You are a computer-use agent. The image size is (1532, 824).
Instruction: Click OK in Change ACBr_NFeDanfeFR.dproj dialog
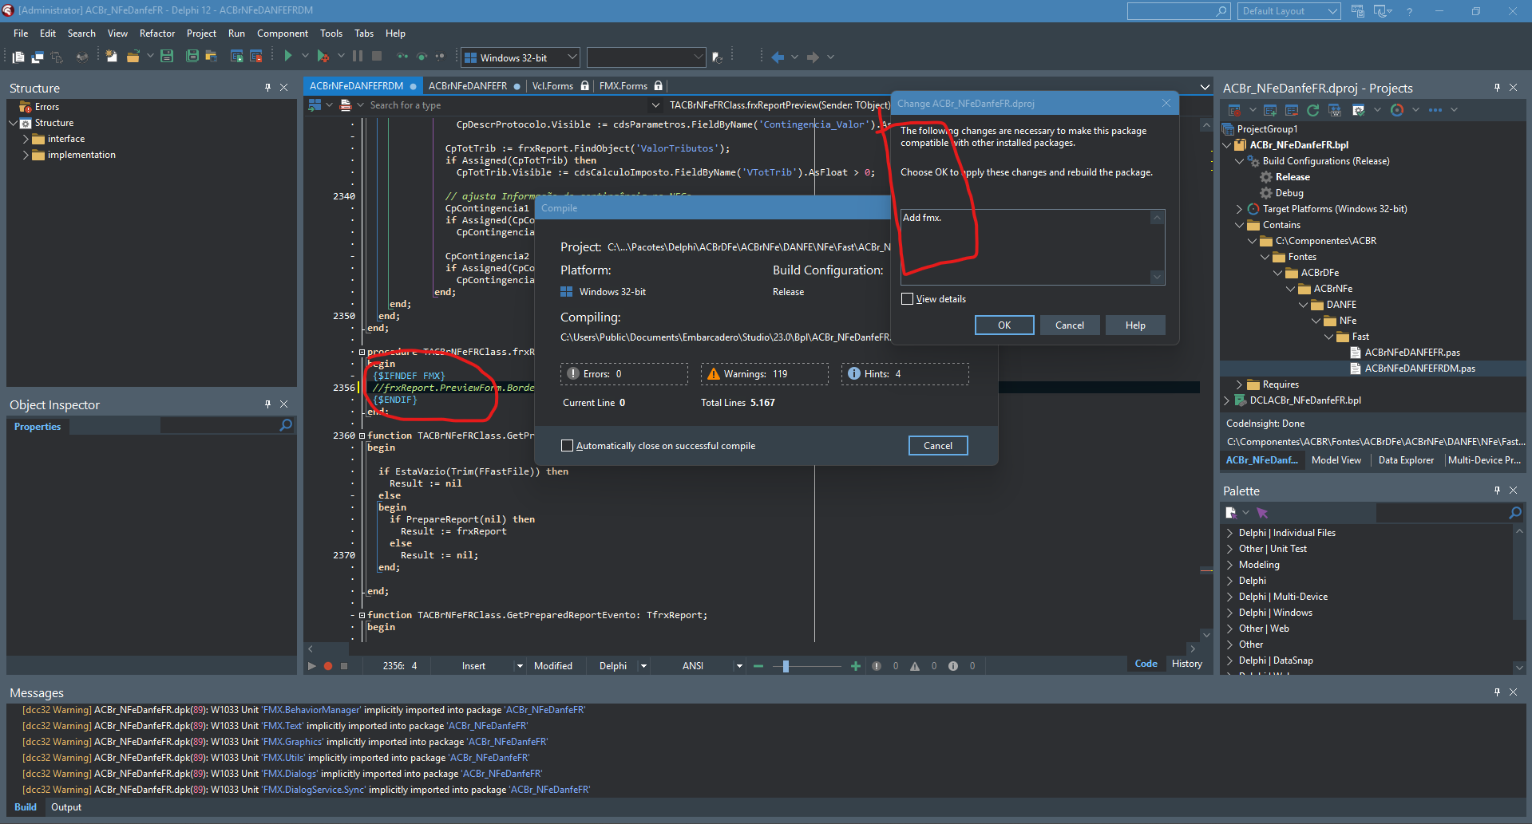(x=1004, y=325)
